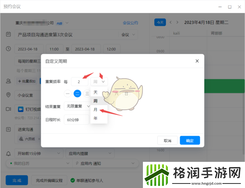Image resolution: width=245 pixels, height=188 pixels.
Task: Toggle 单聊通知参与人 checkbox
Action: [73, 180]
